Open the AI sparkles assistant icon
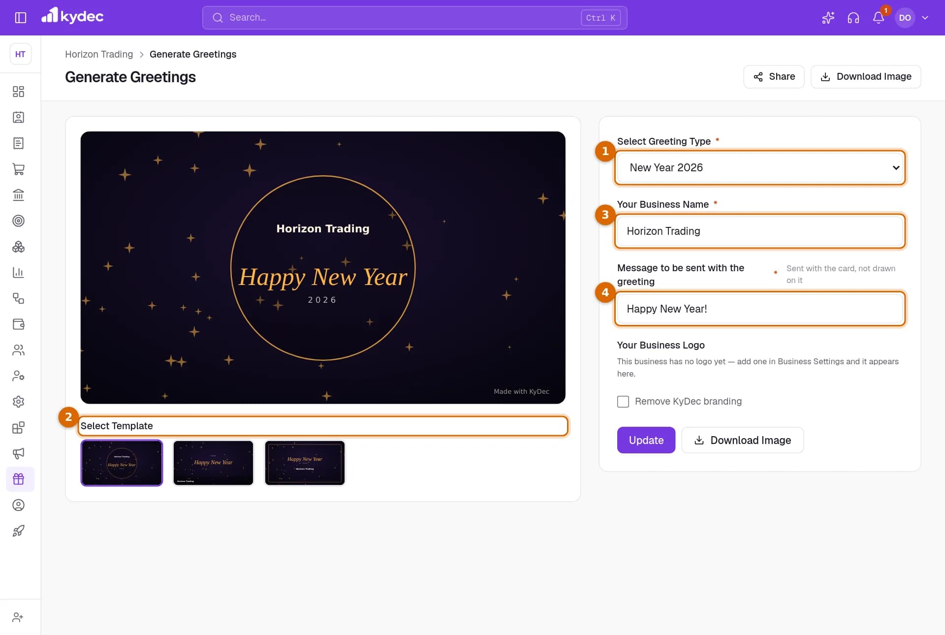 pos(828,18)
